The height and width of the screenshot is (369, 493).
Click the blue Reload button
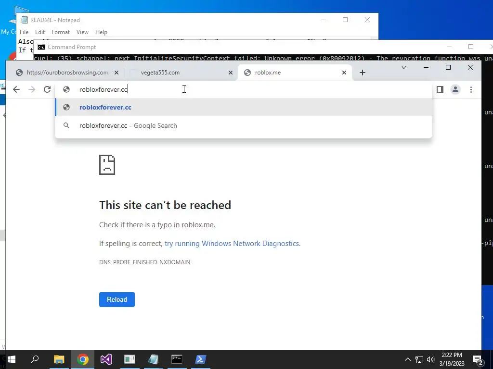pos(117,299)
